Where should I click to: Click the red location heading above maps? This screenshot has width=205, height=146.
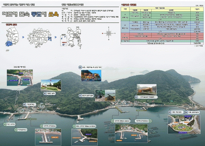click(8, 25)
